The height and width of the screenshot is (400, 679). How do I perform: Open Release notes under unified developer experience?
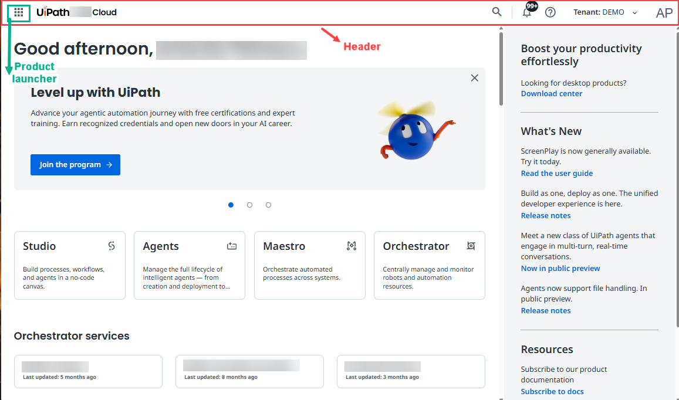pyautogui.click(x=546, y=216)
